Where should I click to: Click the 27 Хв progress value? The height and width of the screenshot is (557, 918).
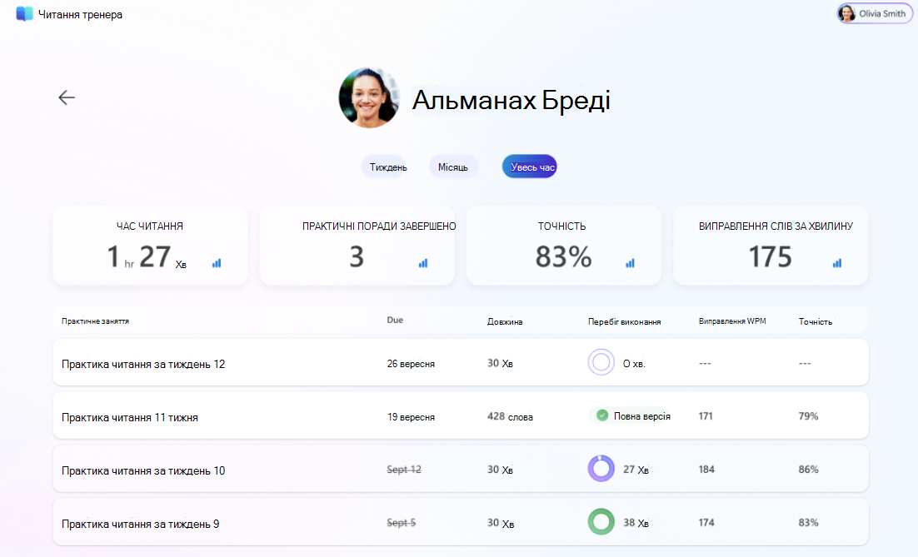(x=636, y=470)
